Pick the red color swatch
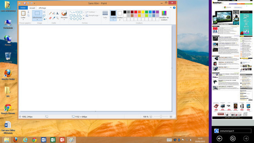The width and height of the screenshot is (254, 143). coord(136,12)
